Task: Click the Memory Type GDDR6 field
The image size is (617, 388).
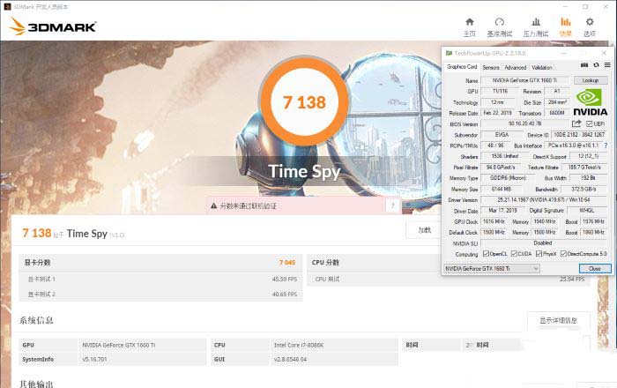Action: pos(508,178)
